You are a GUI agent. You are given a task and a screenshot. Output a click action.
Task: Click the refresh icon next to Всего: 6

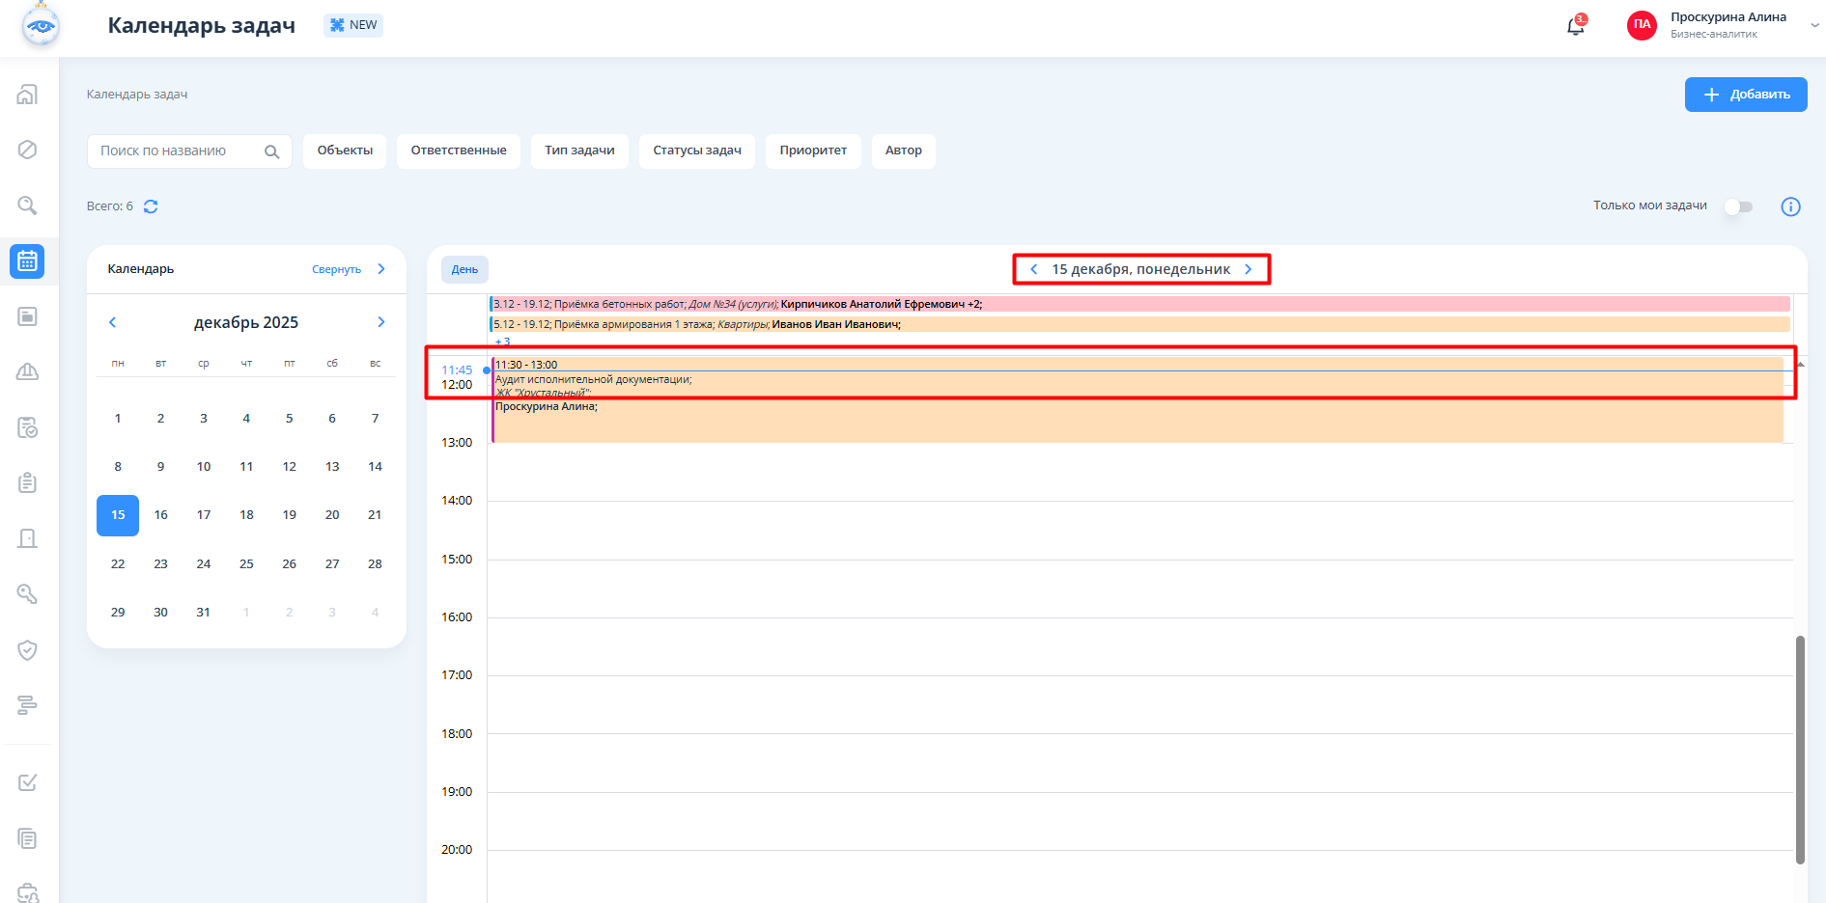click(x=151, y=206)
